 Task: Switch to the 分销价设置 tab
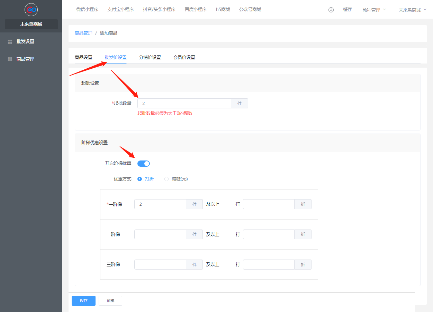pyautogui.click(x=150, y=57)
